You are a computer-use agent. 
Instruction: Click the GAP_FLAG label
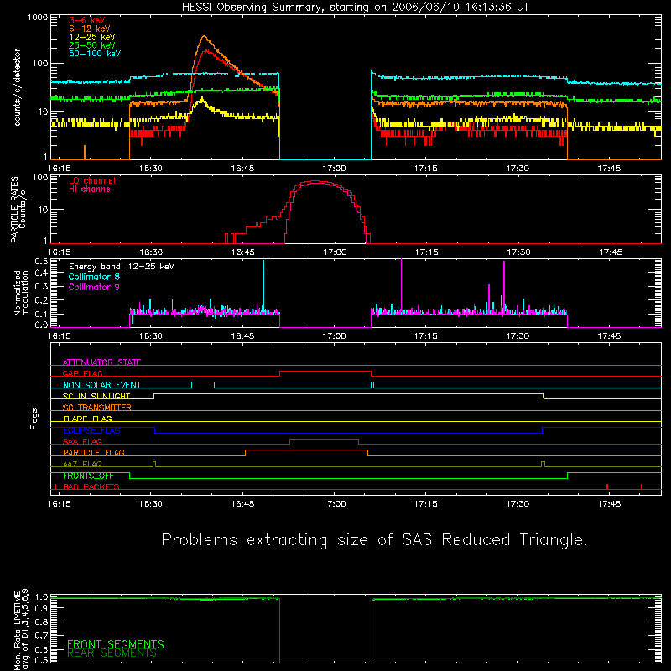(x=82, y=373)
